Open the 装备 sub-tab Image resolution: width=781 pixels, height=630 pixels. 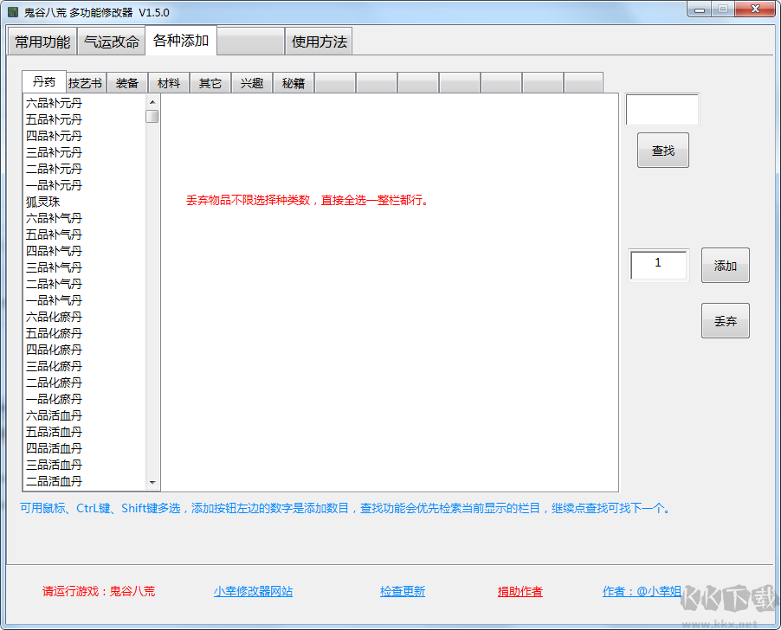[127, 83]
